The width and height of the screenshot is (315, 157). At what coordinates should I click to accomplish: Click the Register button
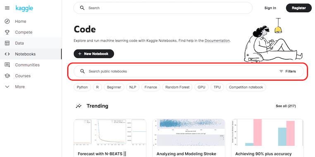pyautogui.click(x=299, y=8)
